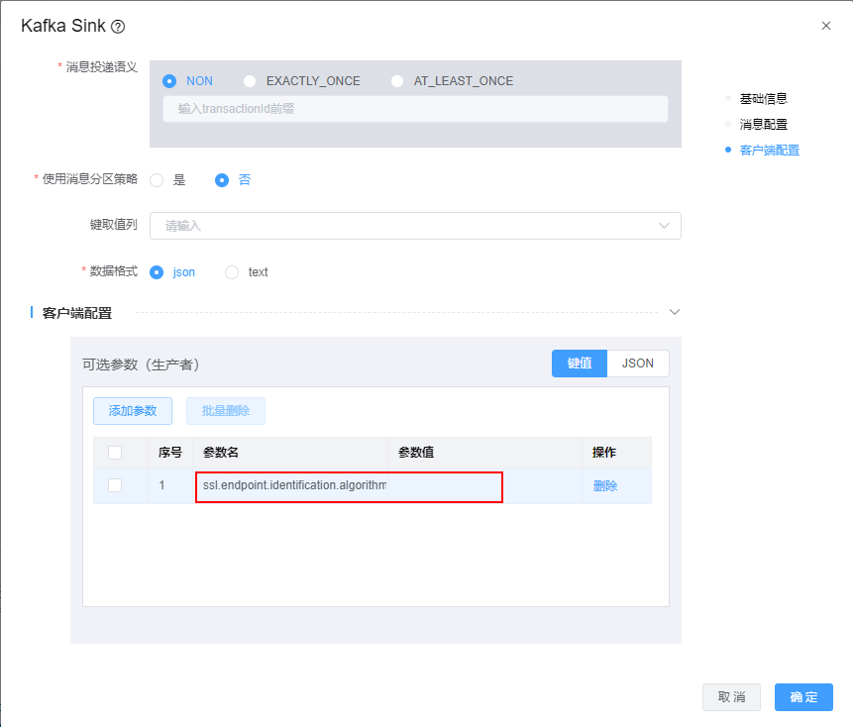Select text data format
The width and height of the screenshot is (853, 727).
pyautogui.click(x=232, y=272)
